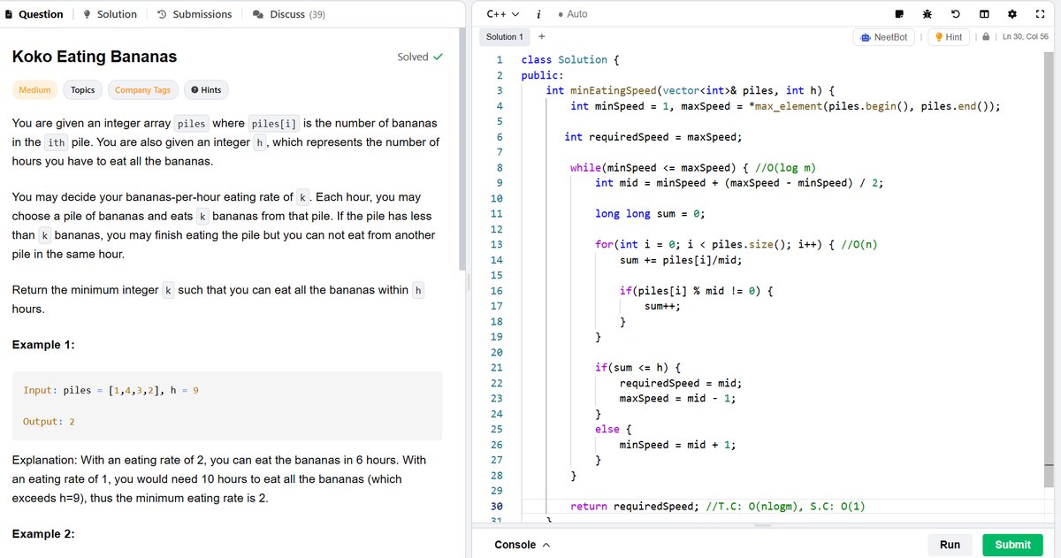Click the long long sum = 0 line
Screen dimensions: 1061x558
(649, 213)
